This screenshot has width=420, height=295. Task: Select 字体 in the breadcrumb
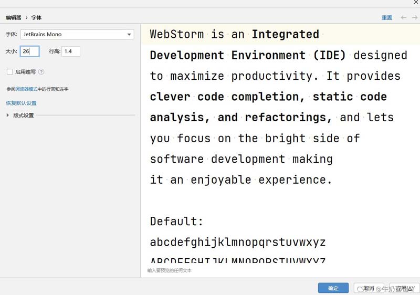click(36, 17)
